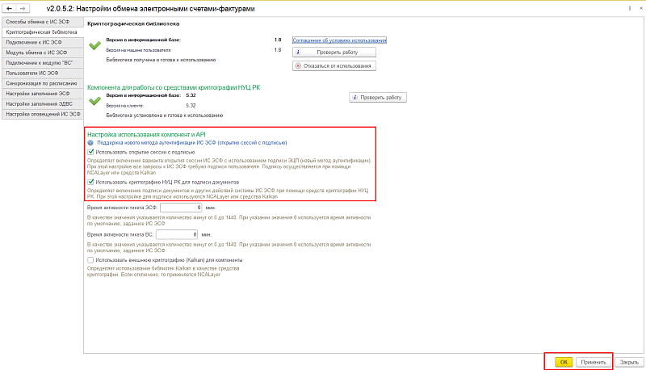Toggle "Использовать открытие сессии с подписью" checkbox
The image size is (646, 370).
[90, 151]
